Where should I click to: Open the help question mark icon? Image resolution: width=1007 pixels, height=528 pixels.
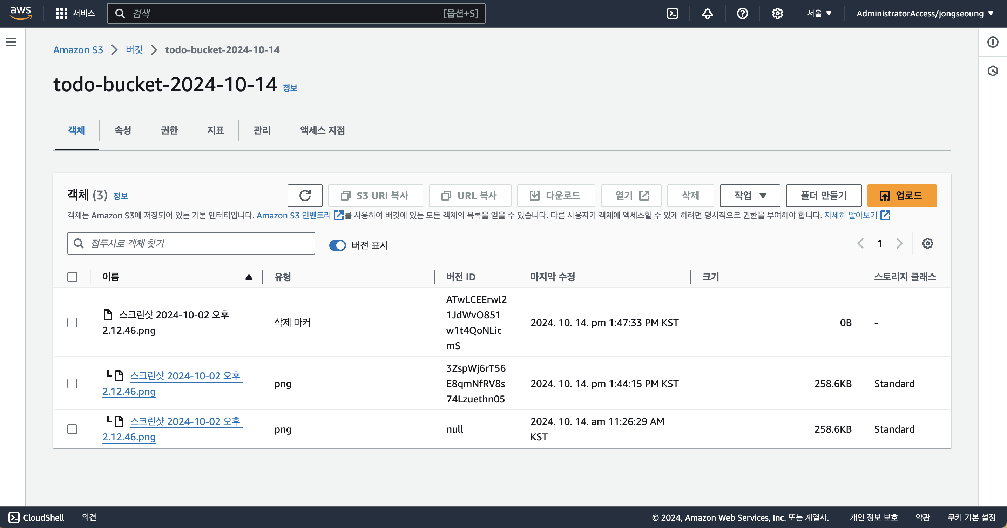[x=742, y=13]
